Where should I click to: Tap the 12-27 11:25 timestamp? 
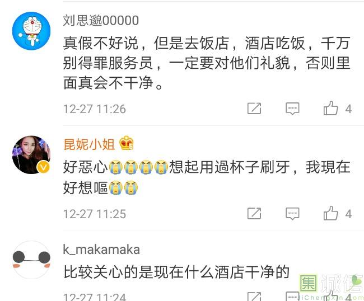95,214
